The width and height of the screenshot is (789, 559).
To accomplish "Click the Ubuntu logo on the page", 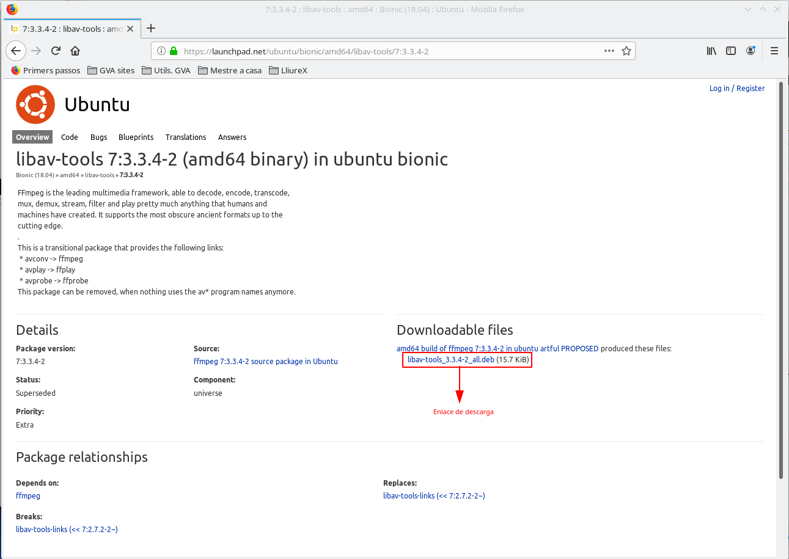I will click(35, 104).
